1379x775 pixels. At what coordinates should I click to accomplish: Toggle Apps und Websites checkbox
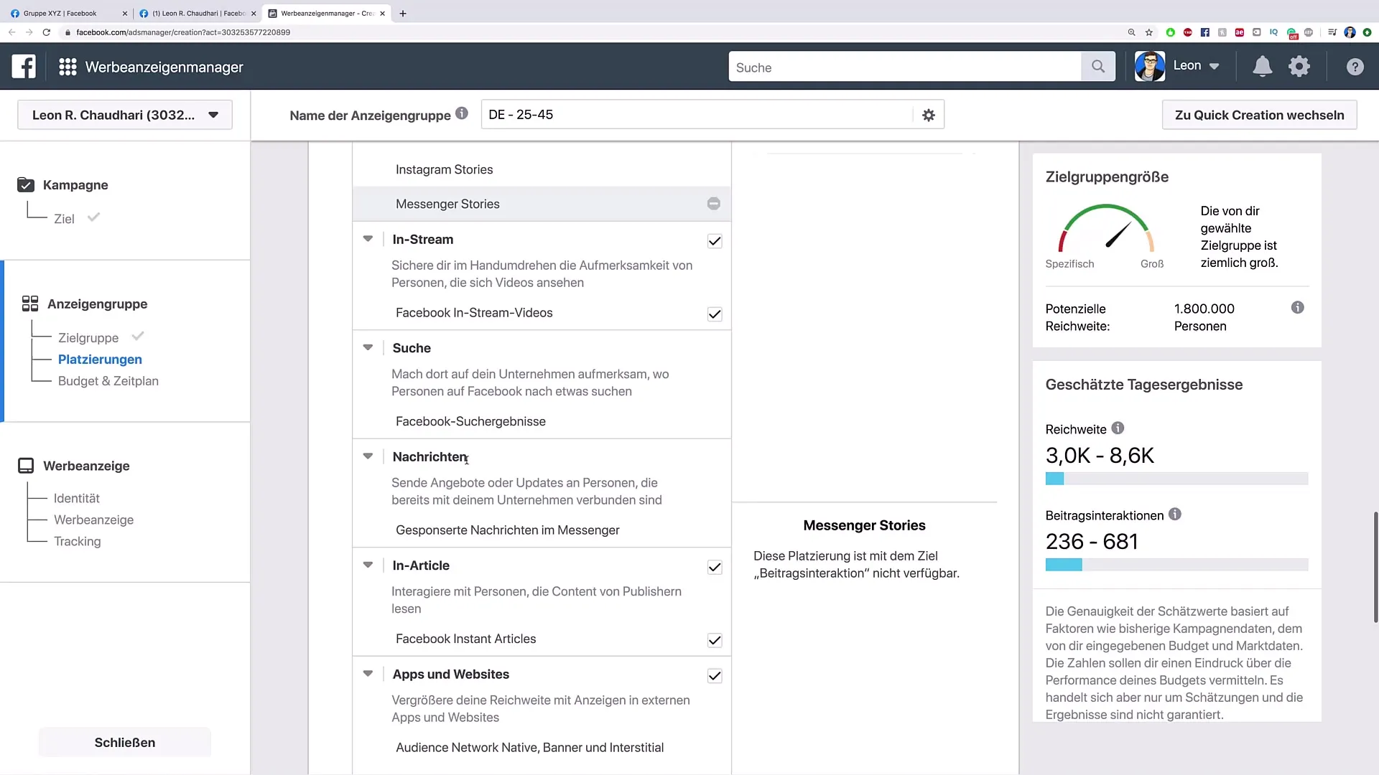[715, 676]
